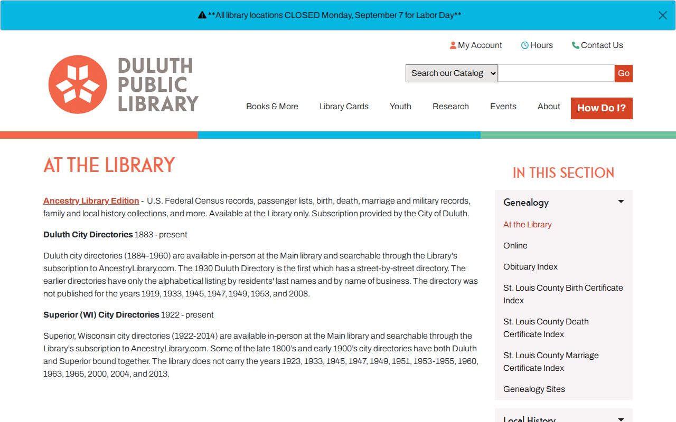Click the Contact Us phone icon
This screenshot has height=422, width=676.
tap(575, 45)
